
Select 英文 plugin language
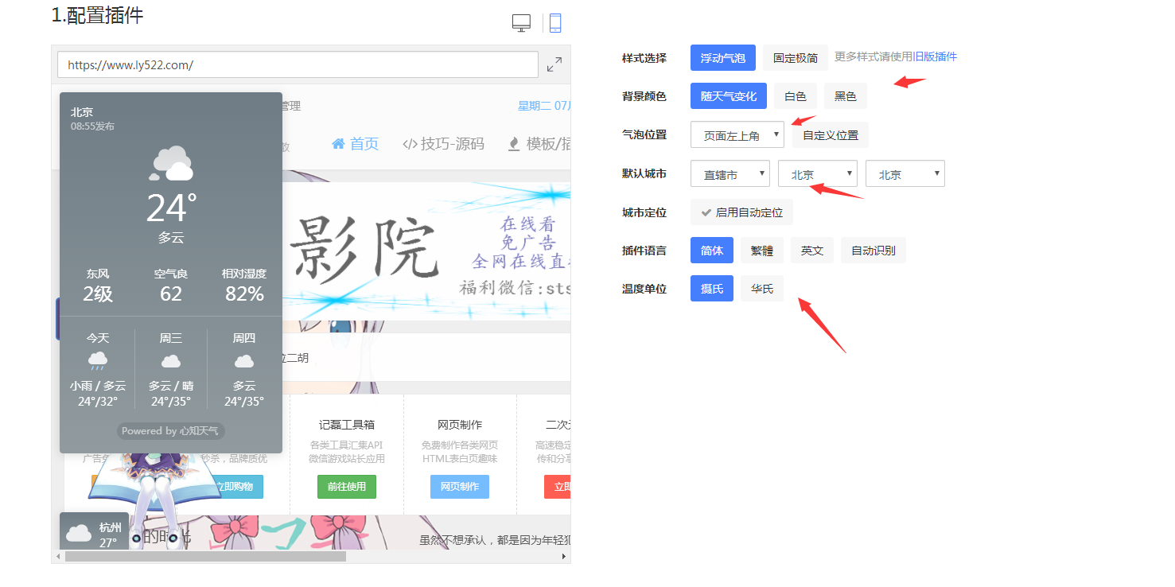click(x=811, y=251)
